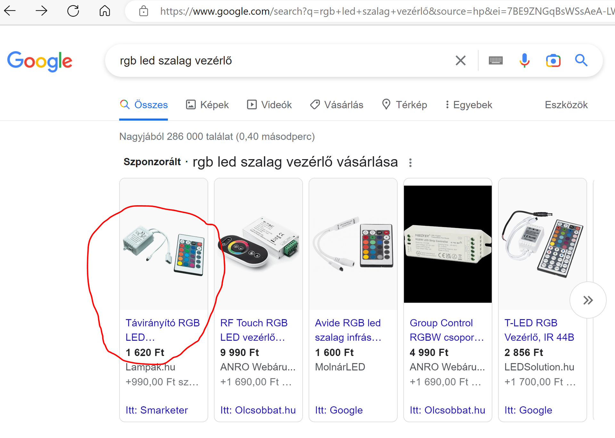The image size is (615, 438).
Task: Reload the page with refresh icon
Action: click(x=73, y=11)
